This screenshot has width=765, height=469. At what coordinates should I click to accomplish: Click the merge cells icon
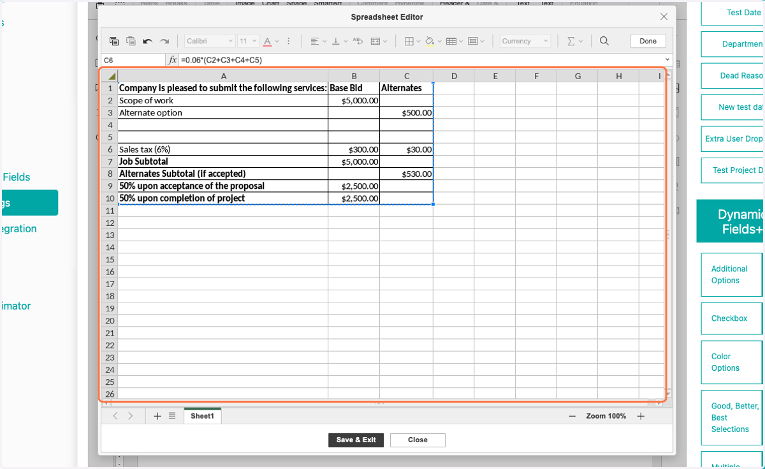pyautogui.click(x=375, y=41)
